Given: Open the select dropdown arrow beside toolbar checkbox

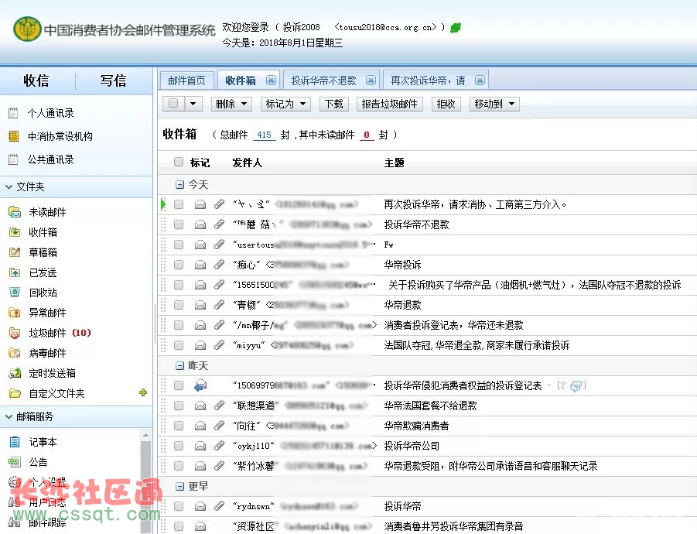Looking at the screenshot, I should 193,104.
